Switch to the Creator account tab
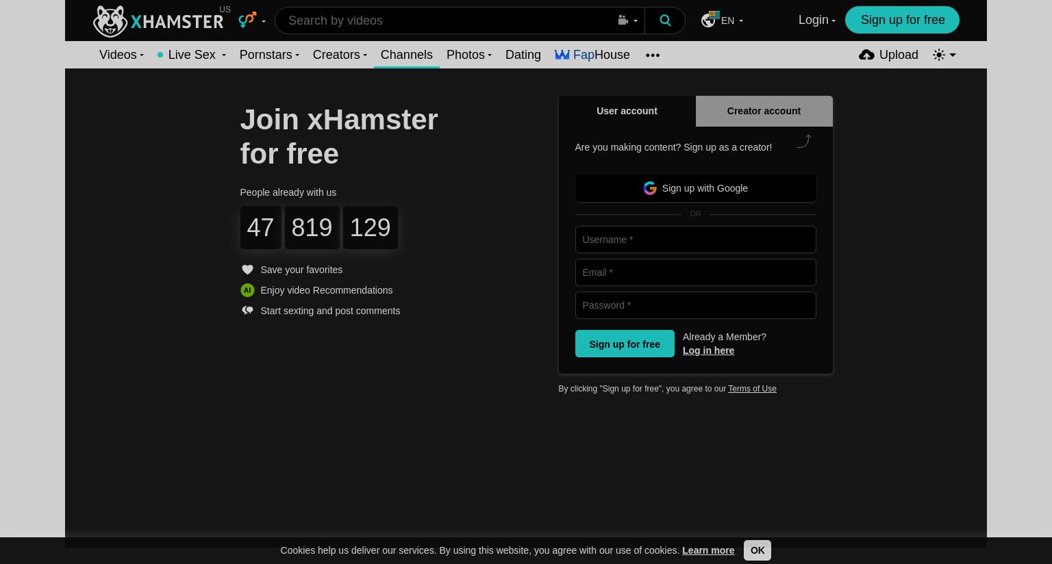Image resolution: width=1052 pixels, height=564 pixels. click(x=764, y=111)
